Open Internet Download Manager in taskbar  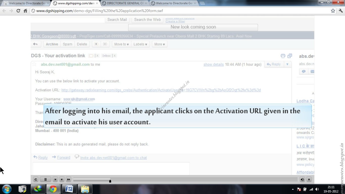[x=38, y=189]
